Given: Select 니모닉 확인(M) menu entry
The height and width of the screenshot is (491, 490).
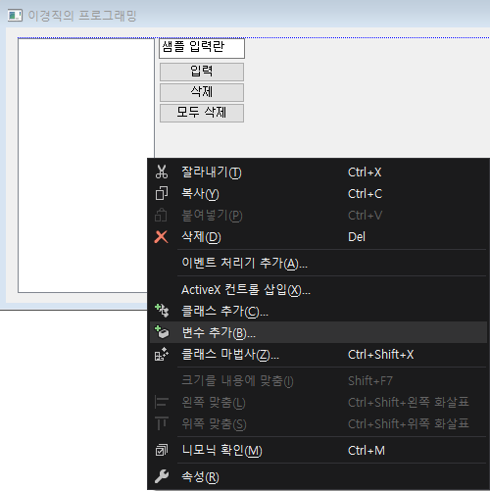Looking at the screenshot, I should [x=318, y=450].
